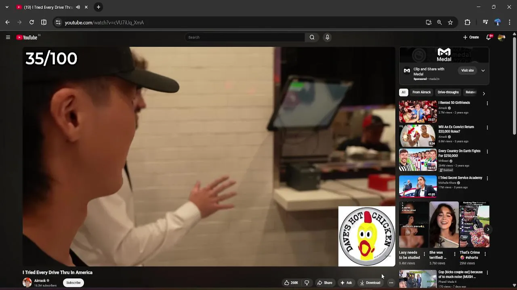Subscribe to Airrack channel

pos(74,283)
